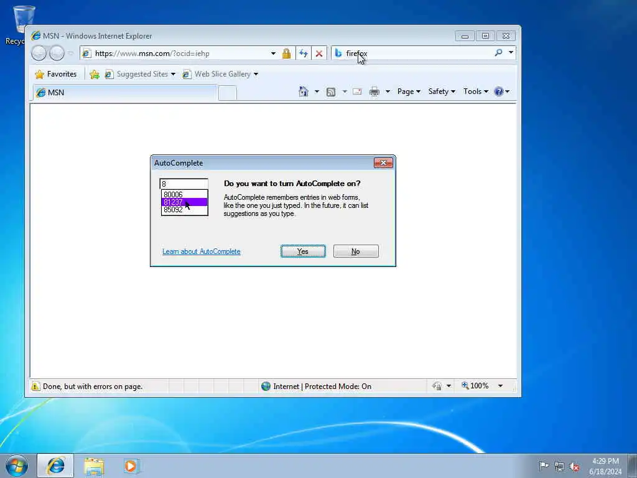The width and height of the screenshot is (637, 478).
Task: Open the Recycle Bin desktop icon
Action: 19,24
